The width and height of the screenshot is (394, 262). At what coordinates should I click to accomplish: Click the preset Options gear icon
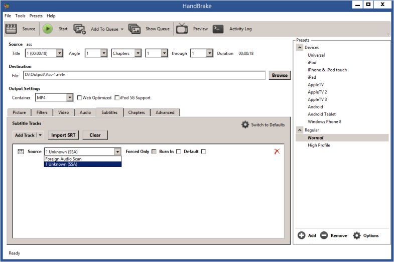(356, 235)
